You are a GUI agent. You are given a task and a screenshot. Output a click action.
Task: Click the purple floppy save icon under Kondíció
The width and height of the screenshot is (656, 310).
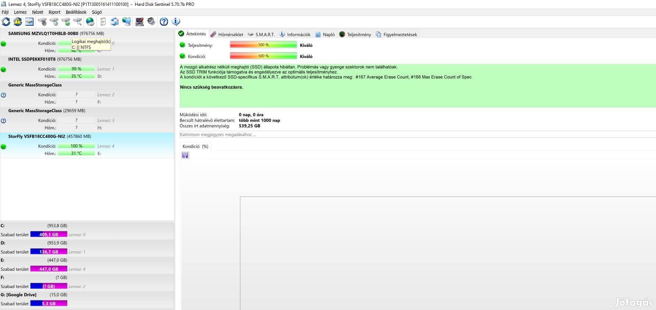click(x=185, y=155)
